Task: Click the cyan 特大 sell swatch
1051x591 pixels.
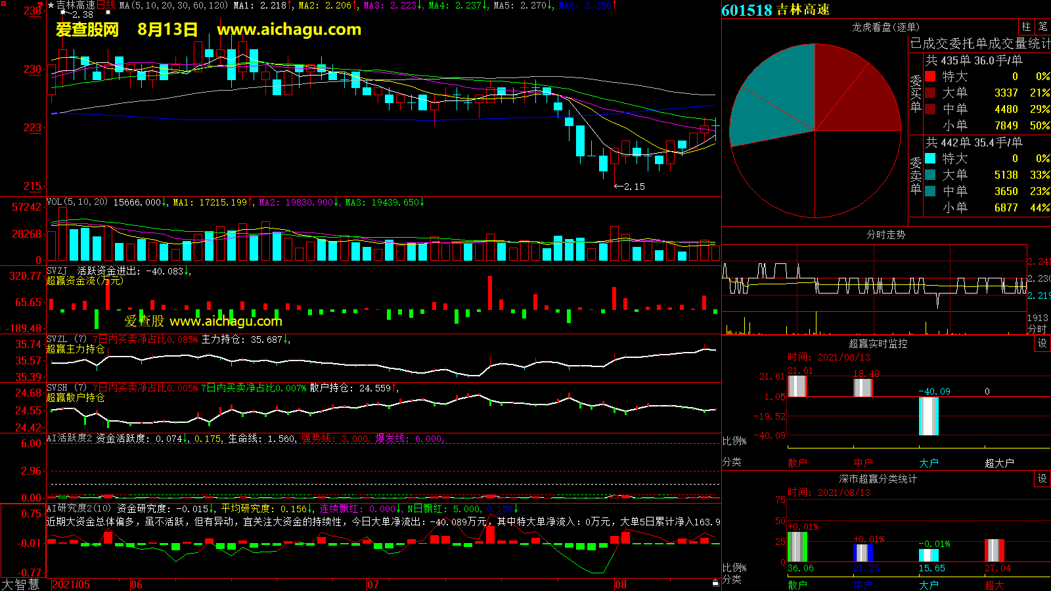Action: click(930, 158)
